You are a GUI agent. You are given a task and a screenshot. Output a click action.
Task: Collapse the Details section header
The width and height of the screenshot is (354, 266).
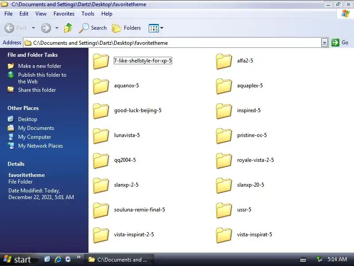tap(16, 164)
